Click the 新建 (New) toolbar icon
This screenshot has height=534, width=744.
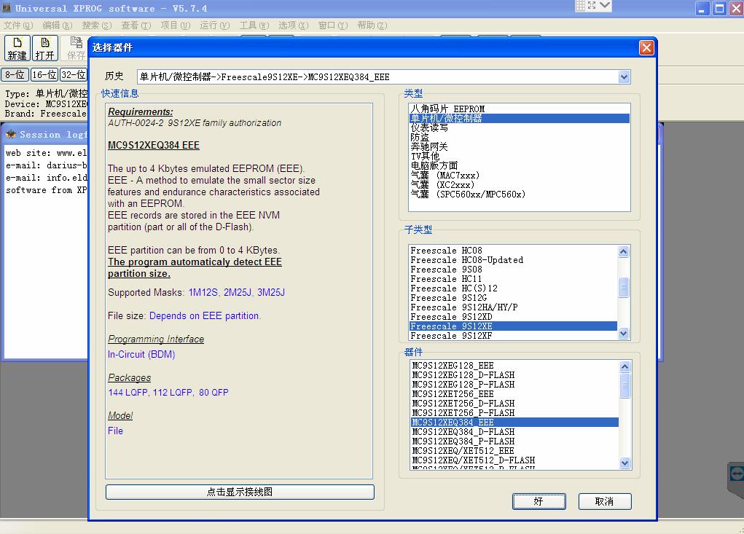coord(17,49)
